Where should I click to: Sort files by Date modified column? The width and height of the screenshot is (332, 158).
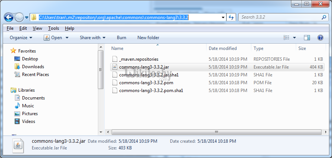click(x=223, y=48)
